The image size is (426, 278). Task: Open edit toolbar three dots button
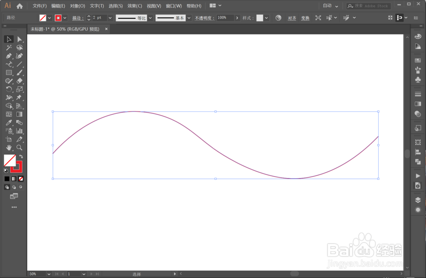pyautogui.click(x=14, y=207)
